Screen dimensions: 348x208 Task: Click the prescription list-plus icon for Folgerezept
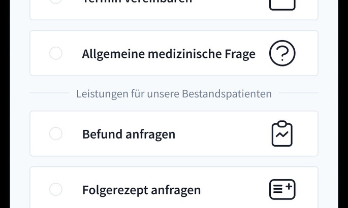tap(282, 190)
